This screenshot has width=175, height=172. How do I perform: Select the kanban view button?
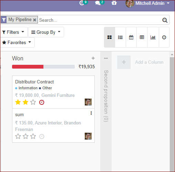[x=110, y=37]
